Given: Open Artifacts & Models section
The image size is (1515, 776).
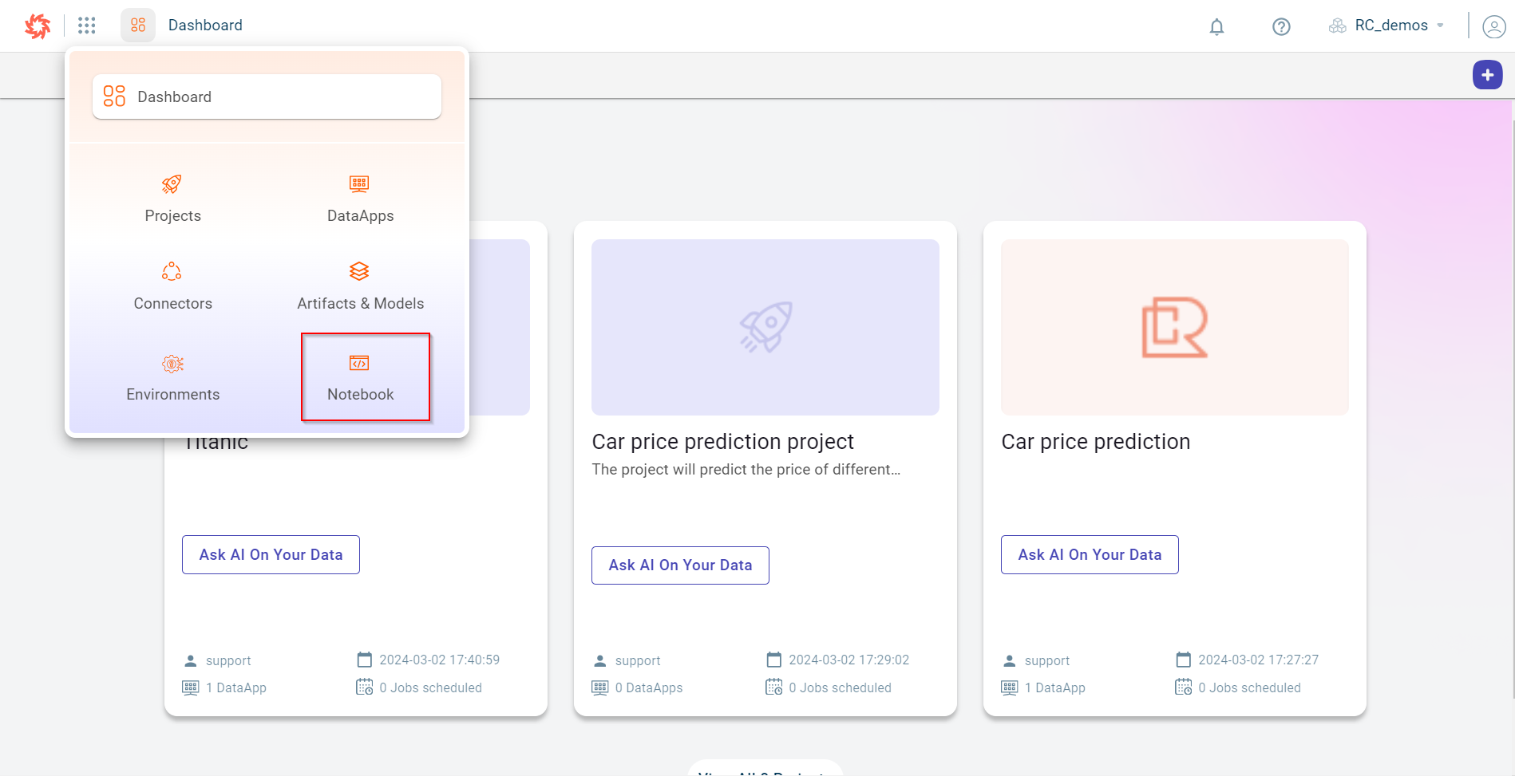Looking at the screenshot, I should click(360, 286).
